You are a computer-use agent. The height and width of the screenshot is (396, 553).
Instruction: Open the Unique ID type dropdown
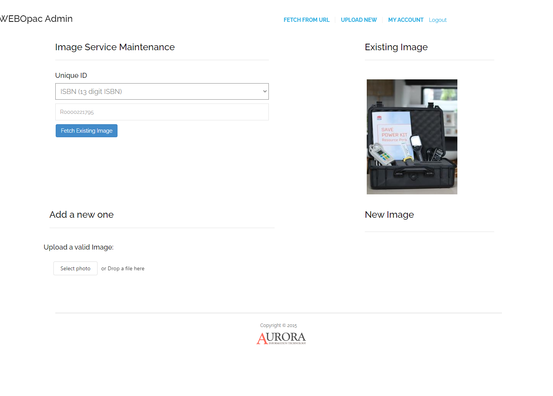click(161, 92)
